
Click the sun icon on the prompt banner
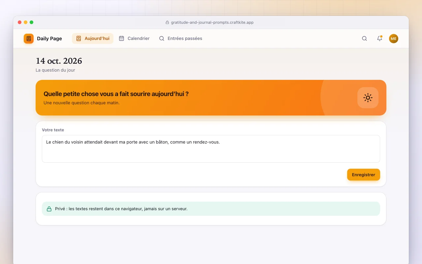coord(368,98)
